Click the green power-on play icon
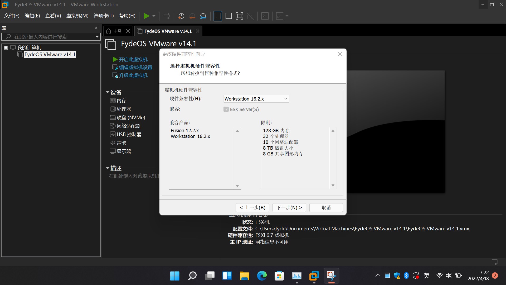The width and height of the screenshot is (506, 285). [x=146, y=16]
